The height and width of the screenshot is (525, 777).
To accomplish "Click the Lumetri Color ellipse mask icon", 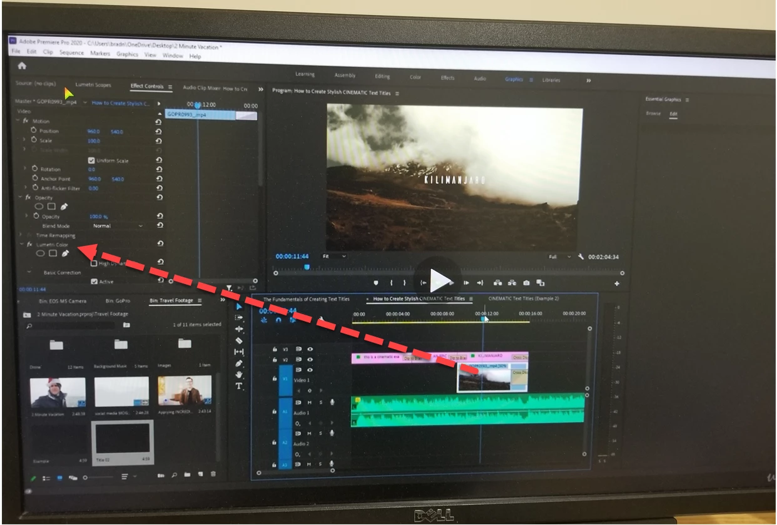I will 40,253.
